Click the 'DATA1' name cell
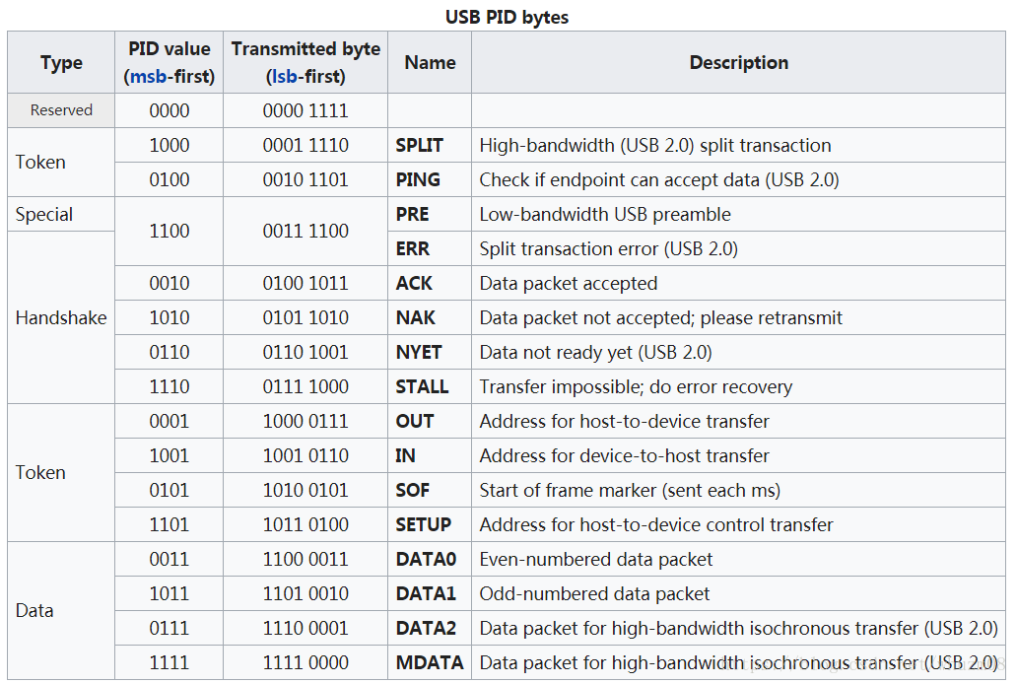This screenshot has height=684, width=1017. 430,593
